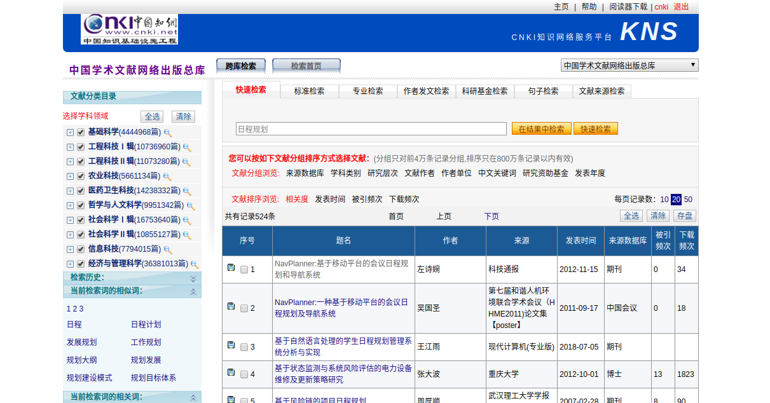Click the save icon for result 1
The height and width of the screenshot is (403, 770).
pos(231,268)
